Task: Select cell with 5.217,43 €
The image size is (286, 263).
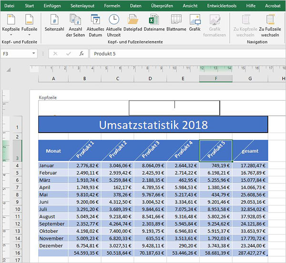Action: 183,195
